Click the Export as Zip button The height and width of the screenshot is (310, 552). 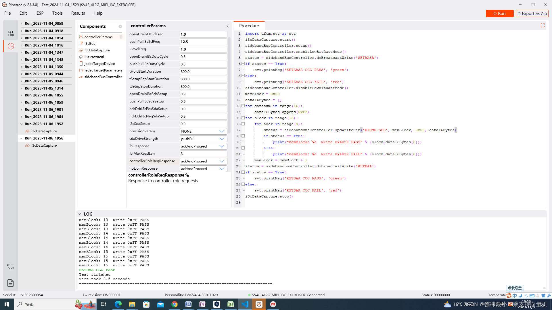pos(532,13)
